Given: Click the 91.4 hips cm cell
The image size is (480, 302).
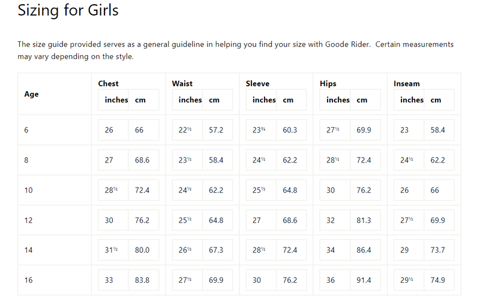Looking at the screenshot, I should pos(365,280).
